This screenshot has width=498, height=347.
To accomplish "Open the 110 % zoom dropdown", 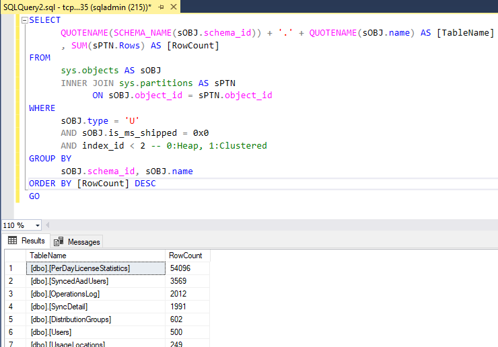I will [37, 225].
